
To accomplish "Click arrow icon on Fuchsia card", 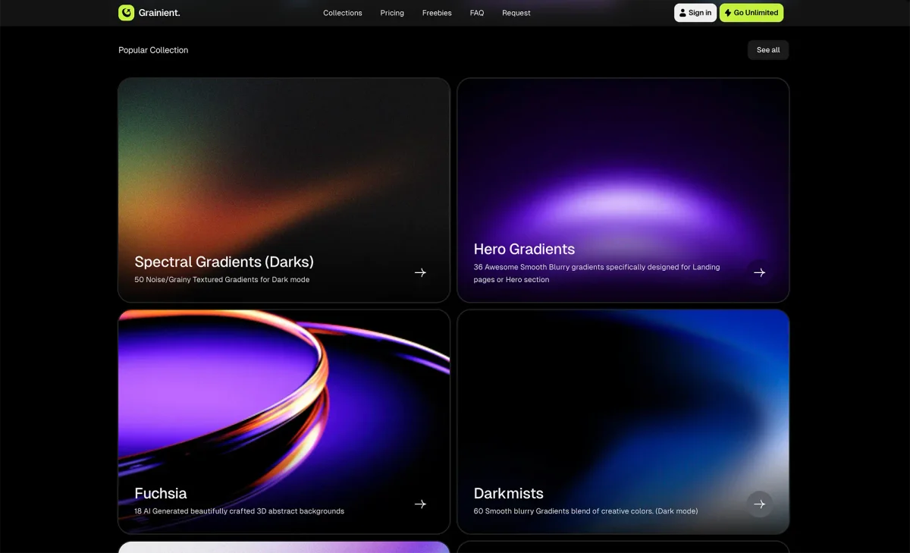I will point(420,504).
